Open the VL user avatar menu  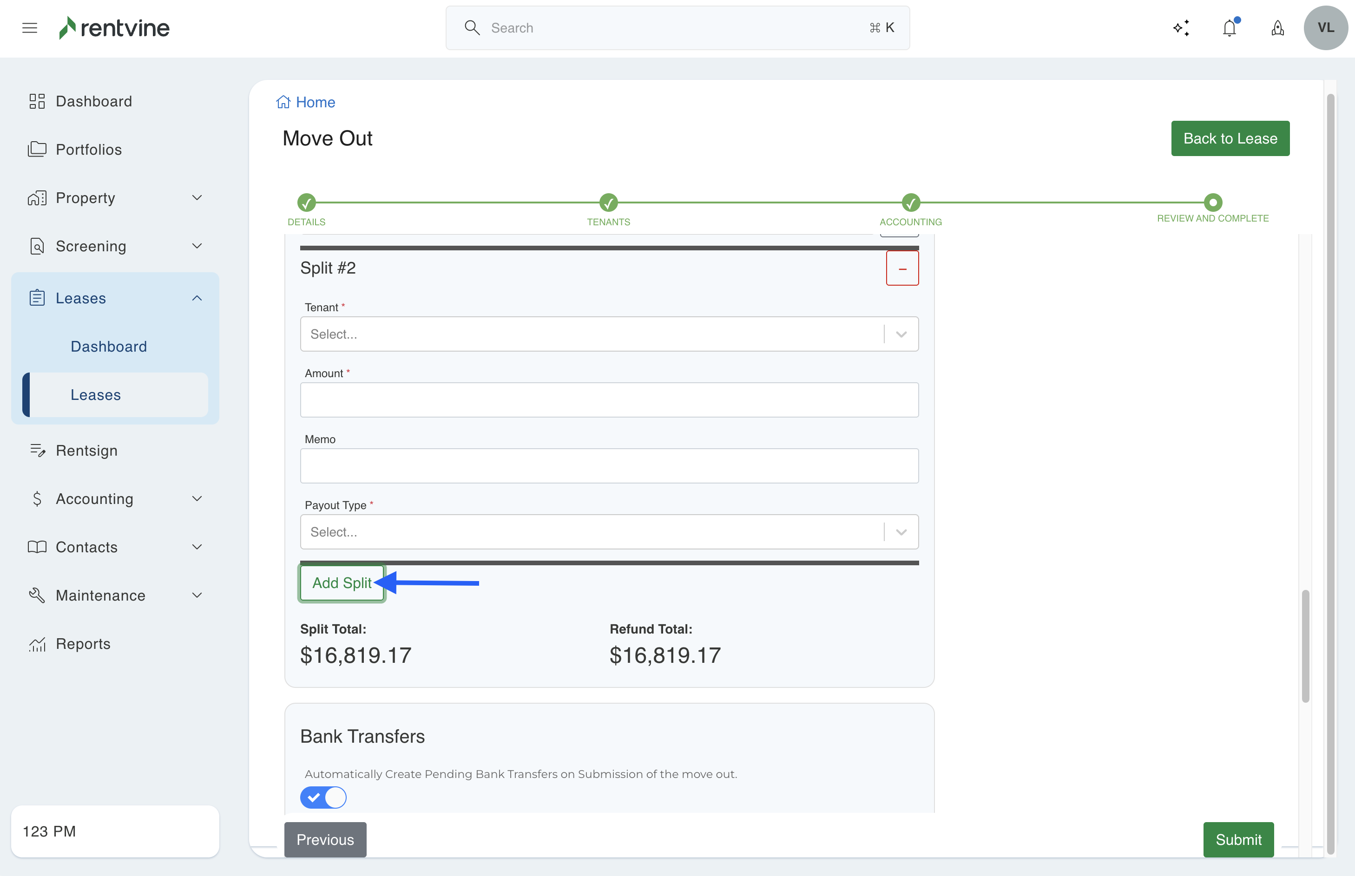coord(1325,28)
